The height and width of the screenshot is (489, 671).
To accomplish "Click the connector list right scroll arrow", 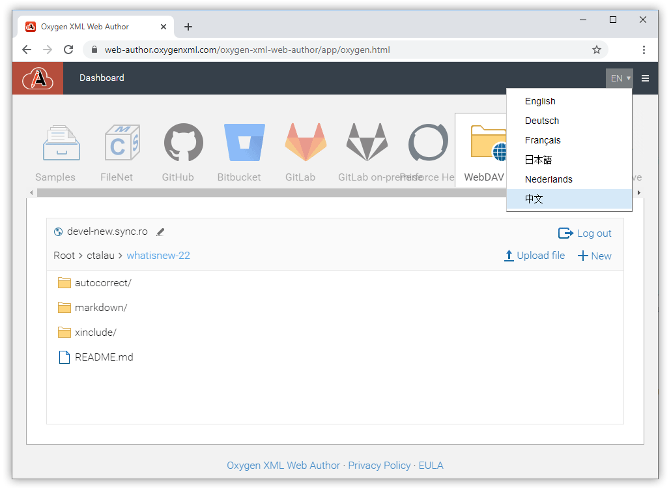I will tap(638, 193).
